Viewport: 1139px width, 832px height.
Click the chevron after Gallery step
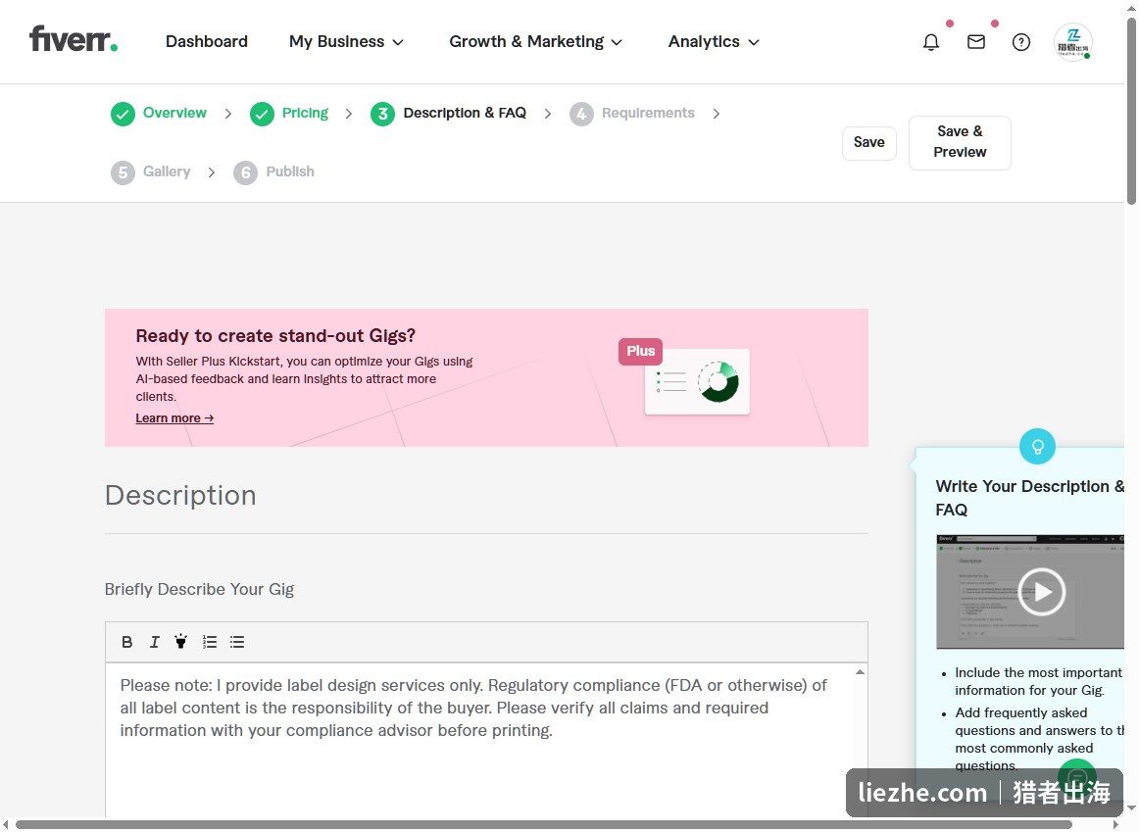pyautogui.click(x=212, y=172)
